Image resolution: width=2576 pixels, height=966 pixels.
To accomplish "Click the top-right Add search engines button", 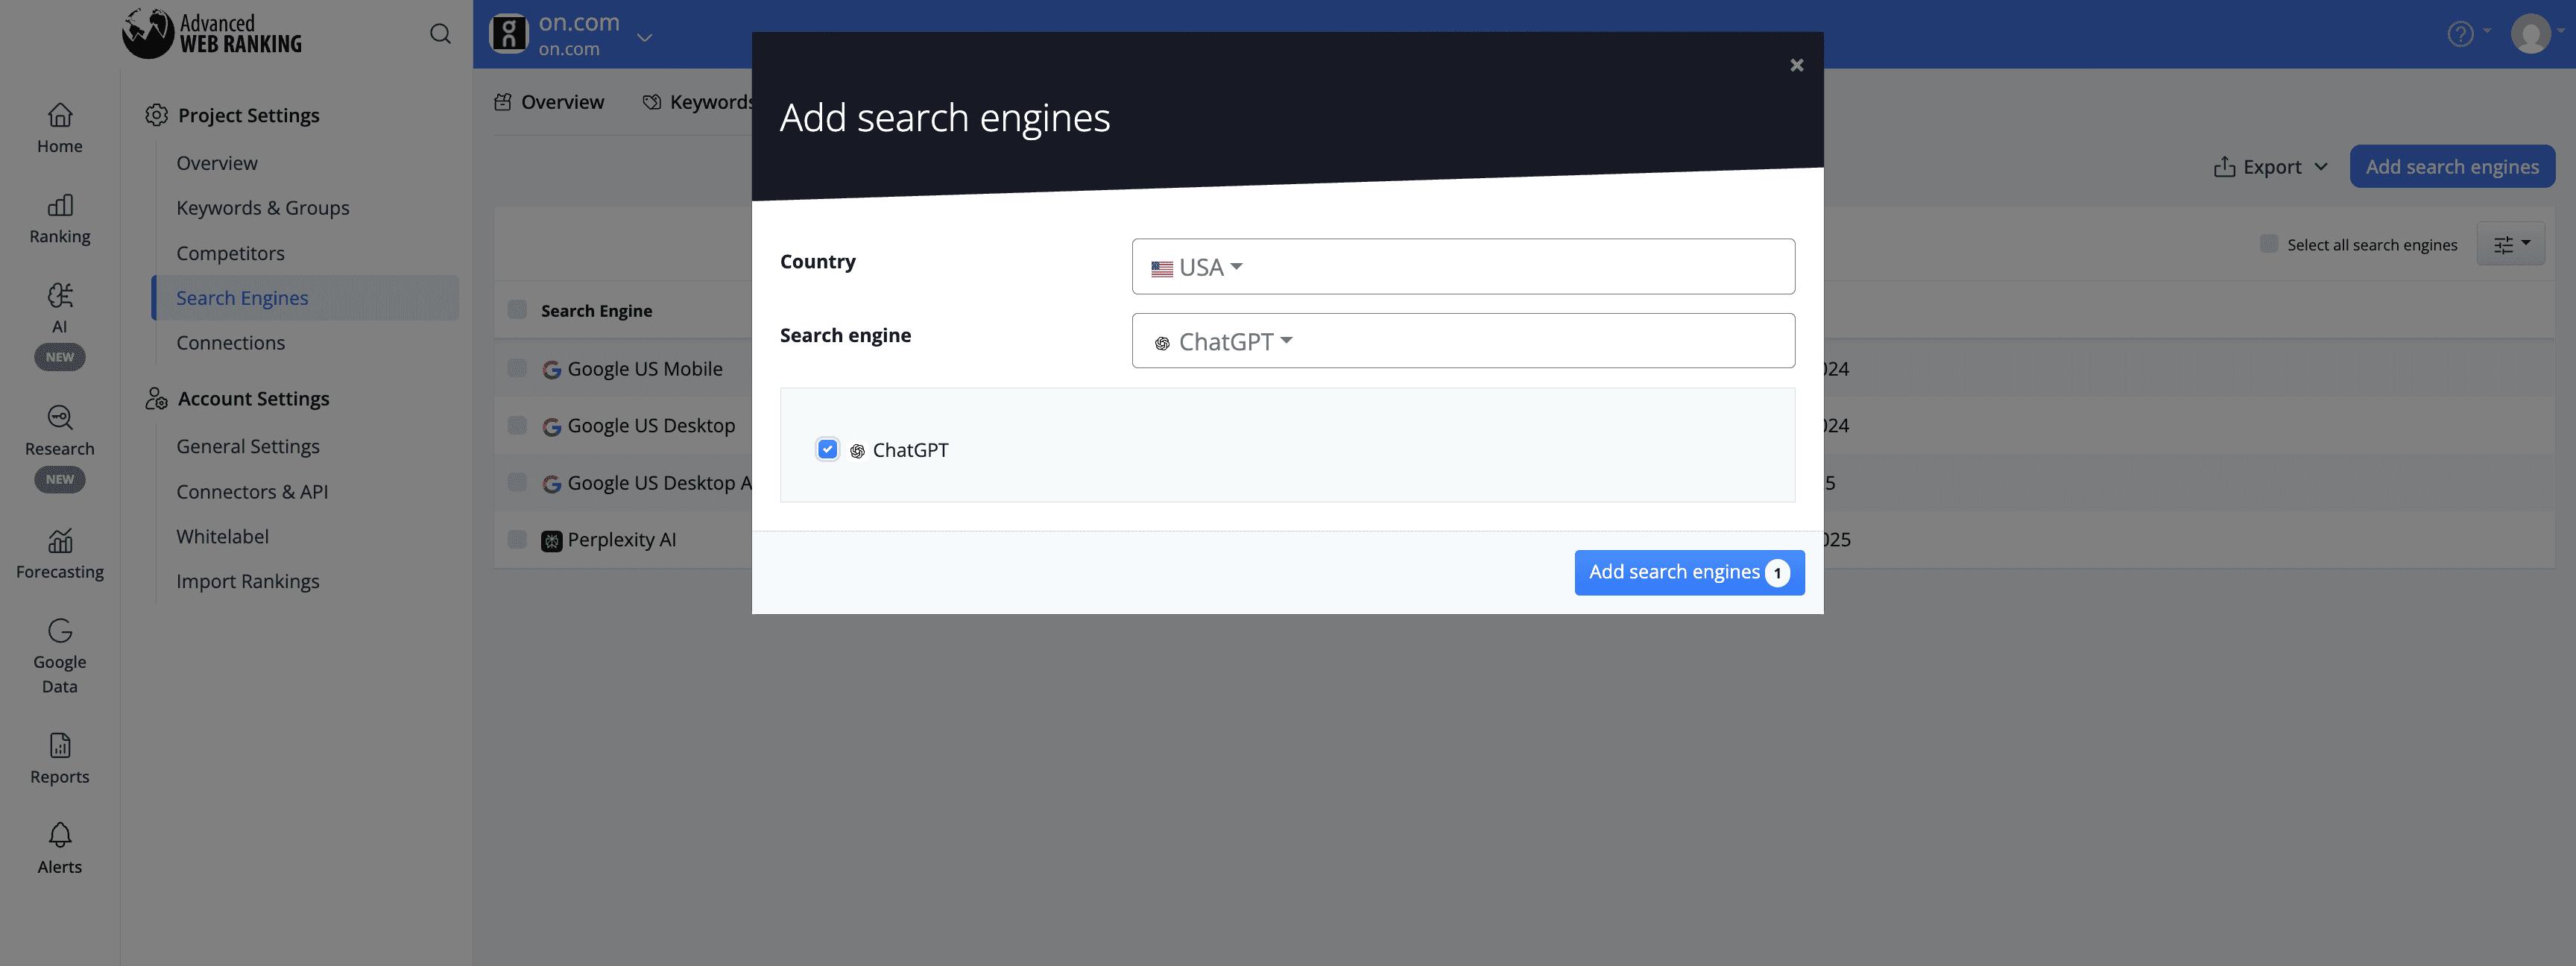I will [x=2452, y=166].
